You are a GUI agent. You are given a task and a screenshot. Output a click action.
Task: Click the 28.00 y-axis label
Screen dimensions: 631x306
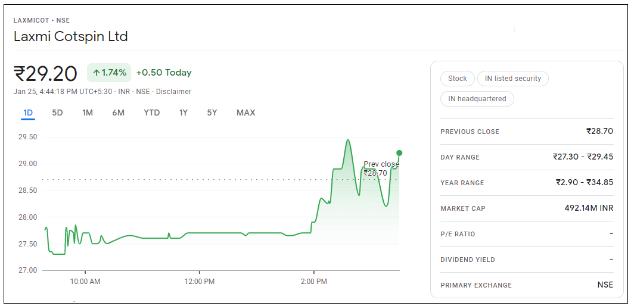[x=28, y=217]
